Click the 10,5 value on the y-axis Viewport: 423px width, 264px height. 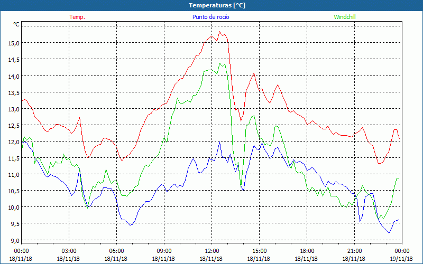pos(13,191)
